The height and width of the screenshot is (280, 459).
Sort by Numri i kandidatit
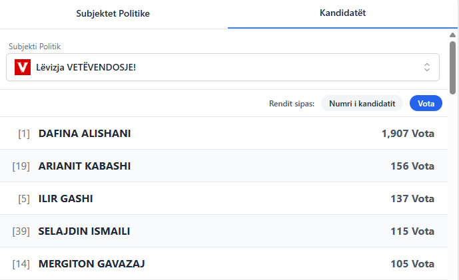click(362, 103)
